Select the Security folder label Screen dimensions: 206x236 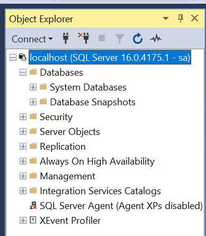(56, 117)
